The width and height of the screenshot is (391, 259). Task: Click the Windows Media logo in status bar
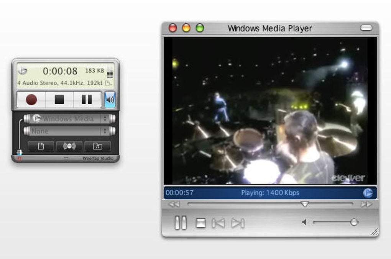[368, 193]
